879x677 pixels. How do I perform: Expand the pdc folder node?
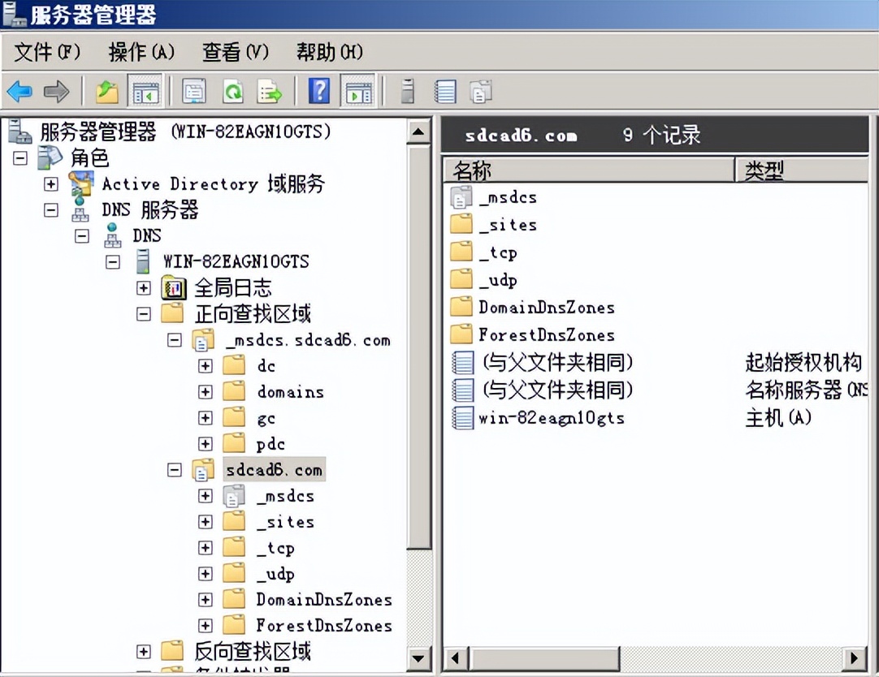pyautogui.click(x=206, y=443)
